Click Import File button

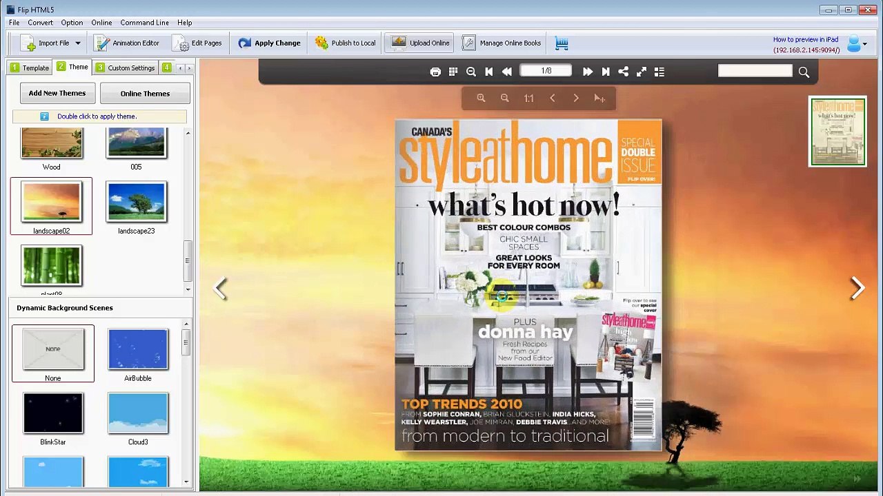(45, 43)
